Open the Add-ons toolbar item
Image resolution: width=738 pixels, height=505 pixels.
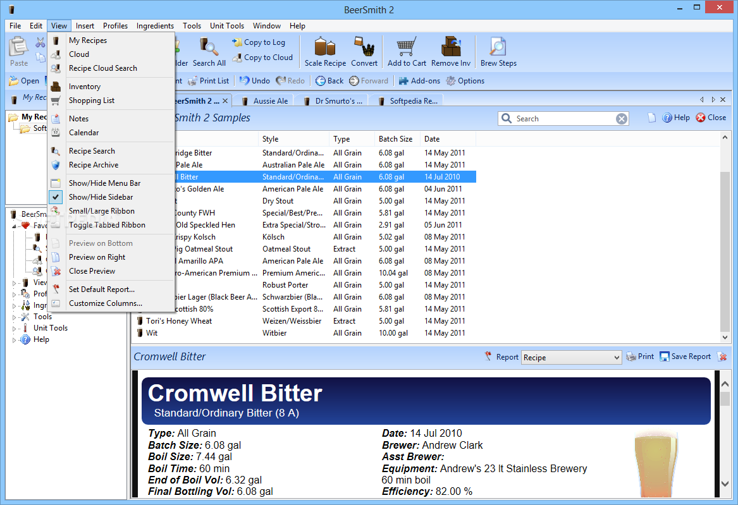point(419,81)
